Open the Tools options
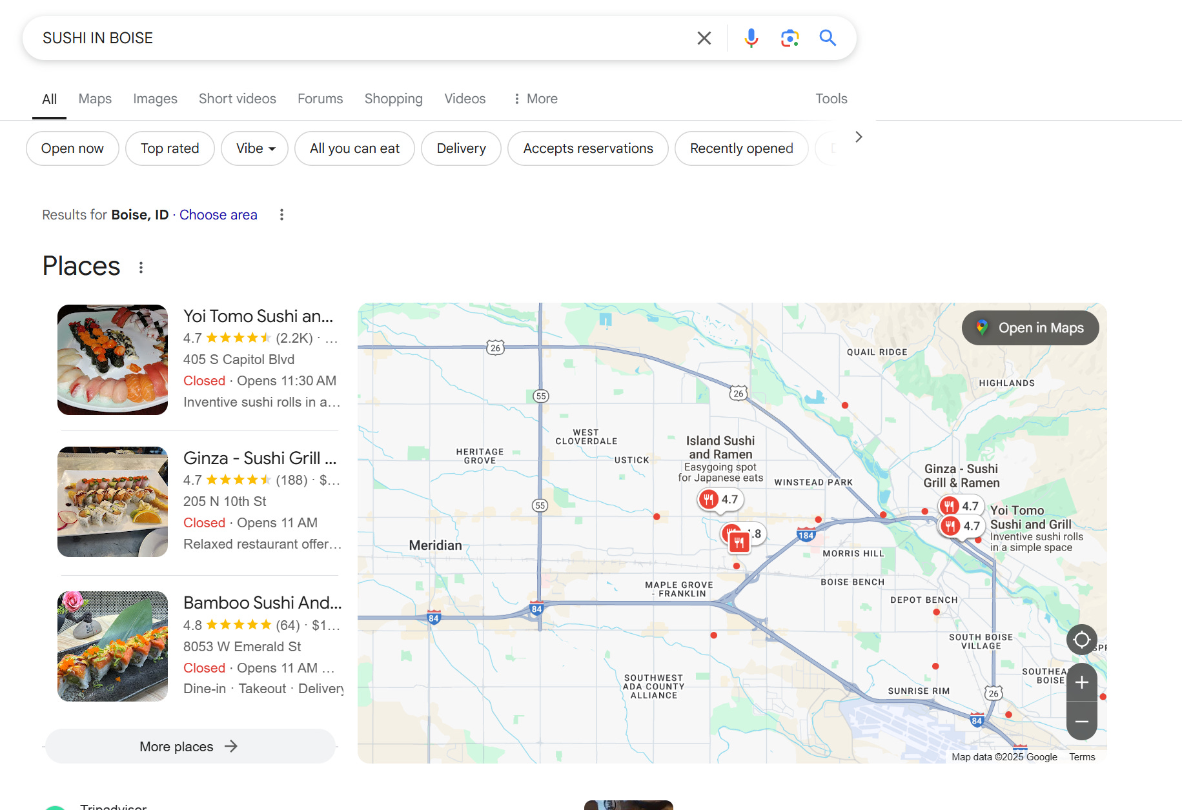 pyautogui.click(x=831, y=99)
